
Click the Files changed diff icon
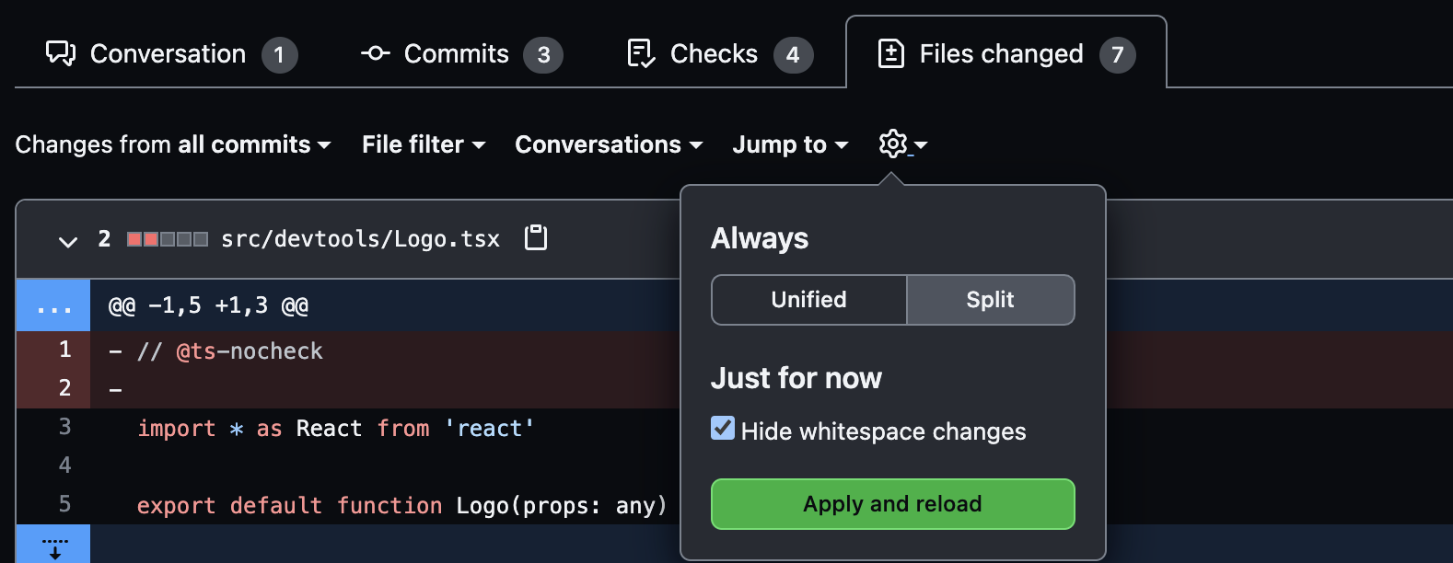890,53
